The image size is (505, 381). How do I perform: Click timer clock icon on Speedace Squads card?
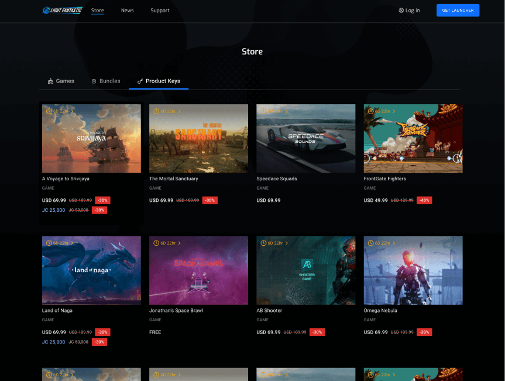(x=263, y=111)
